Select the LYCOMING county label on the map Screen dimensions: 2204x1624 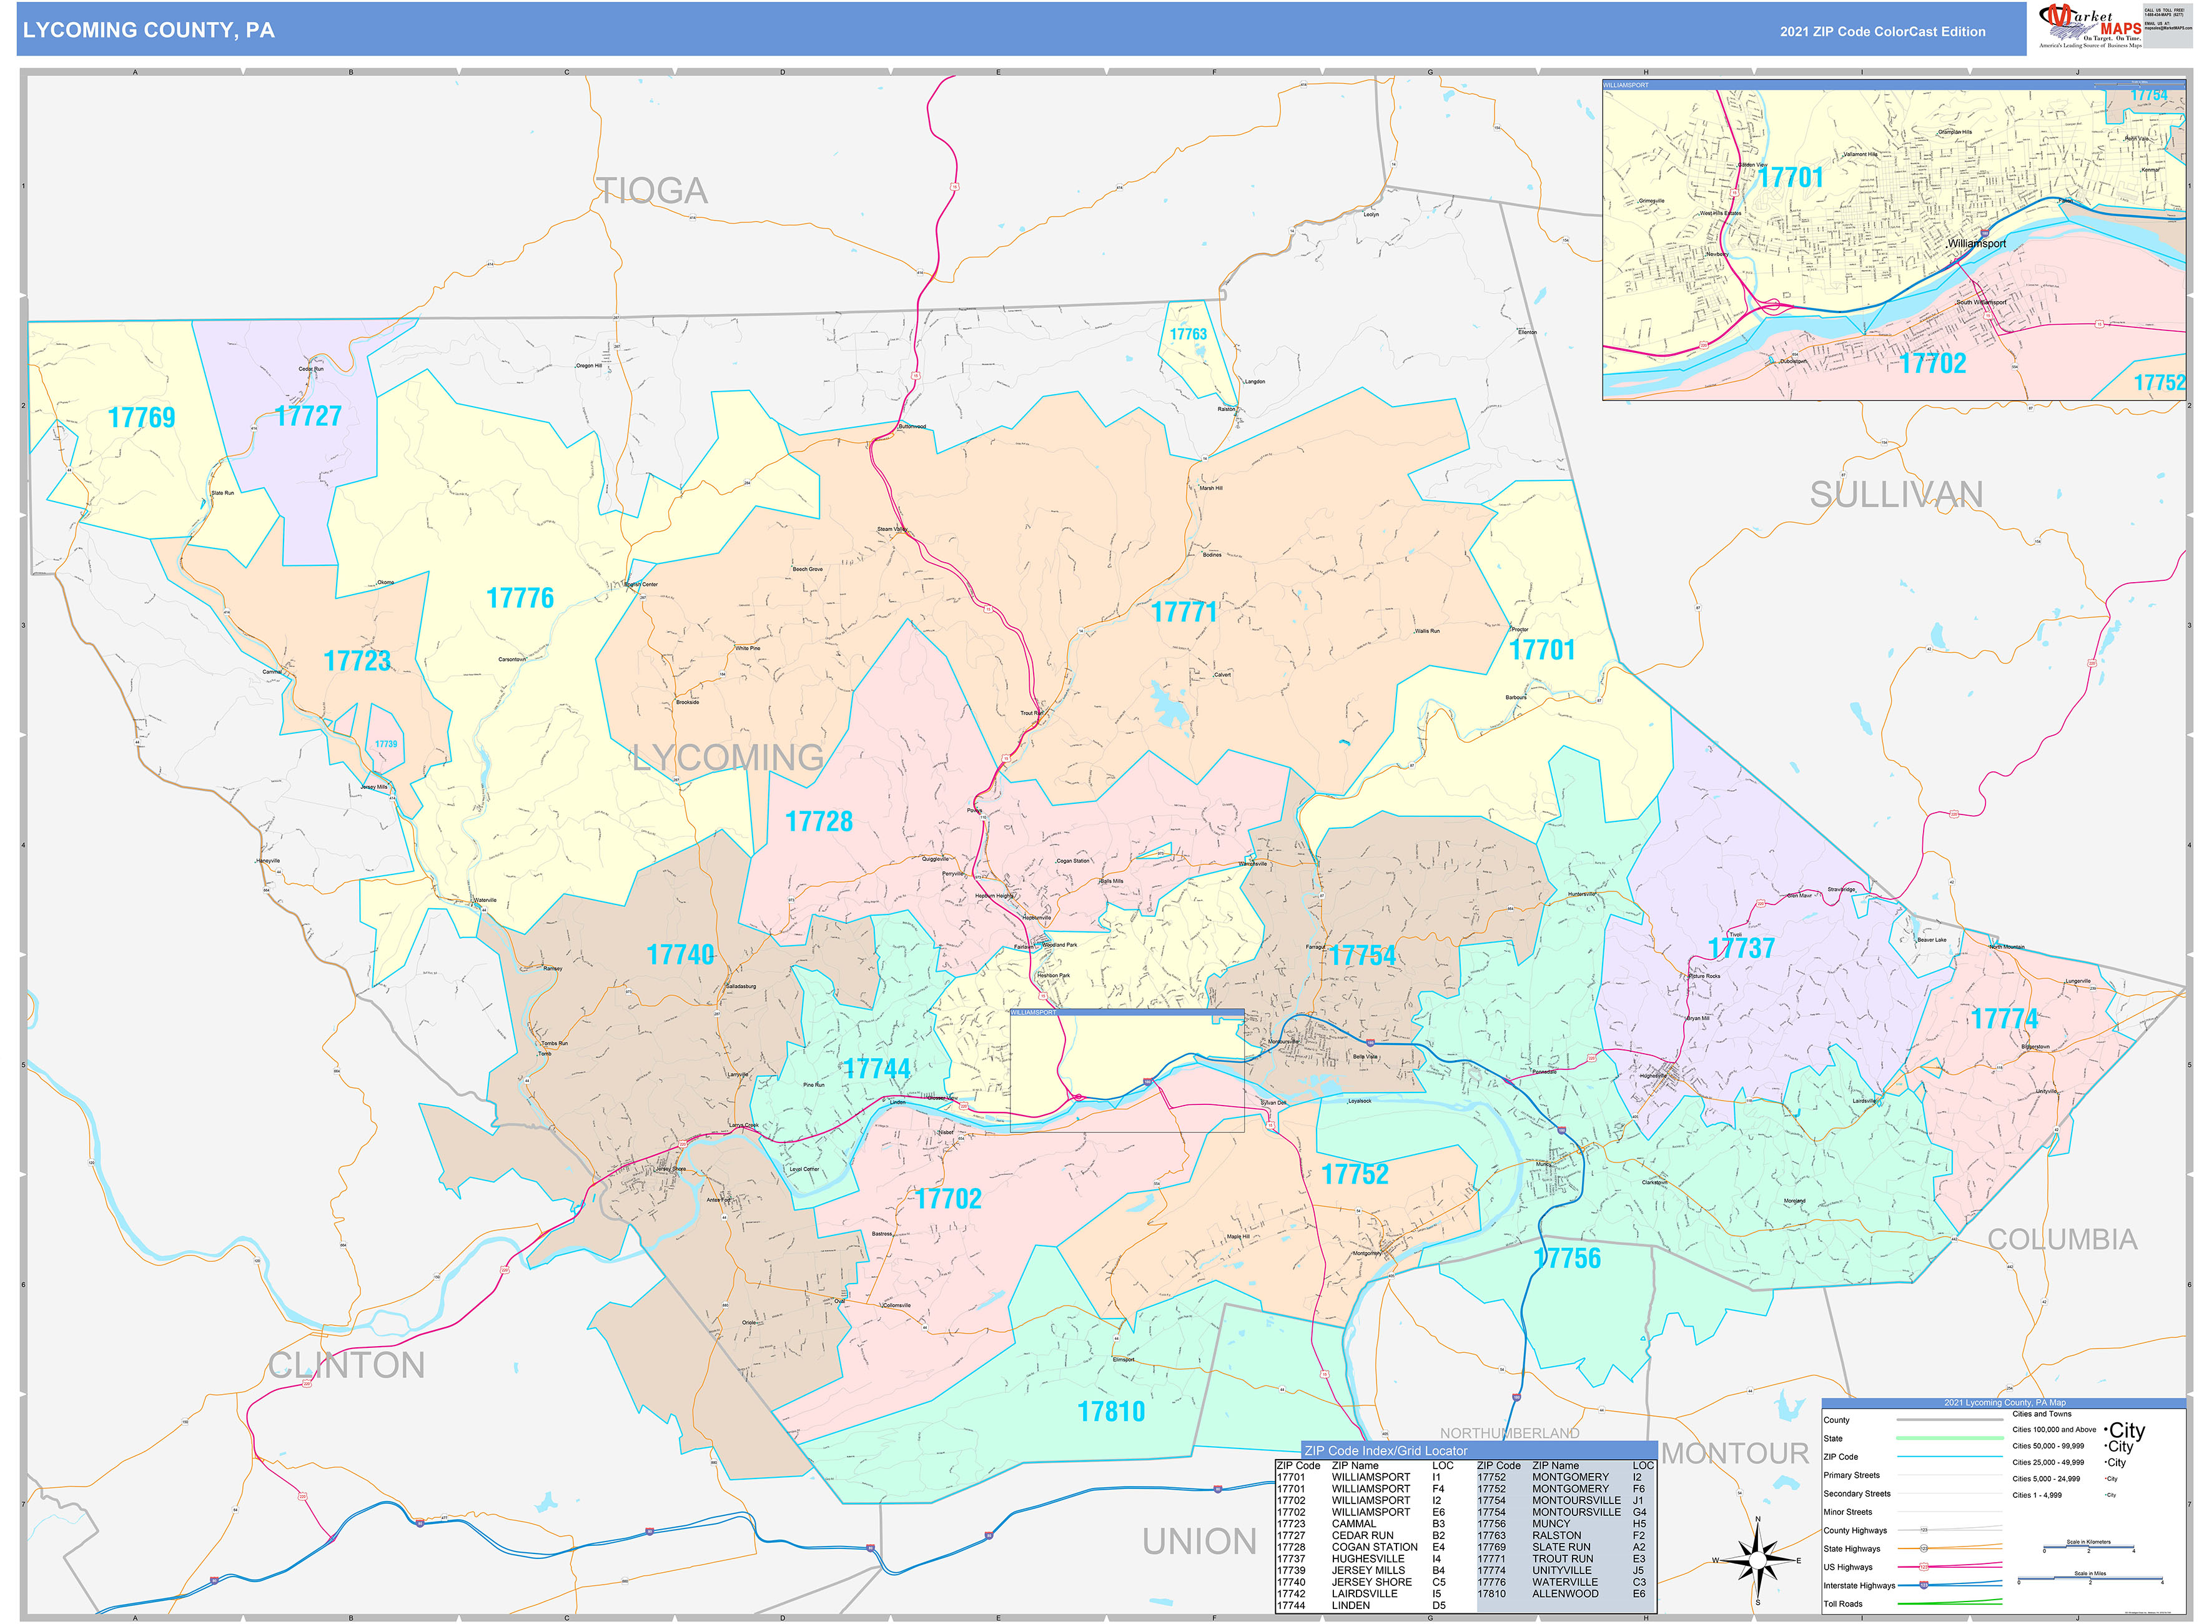tap(728, 757)
